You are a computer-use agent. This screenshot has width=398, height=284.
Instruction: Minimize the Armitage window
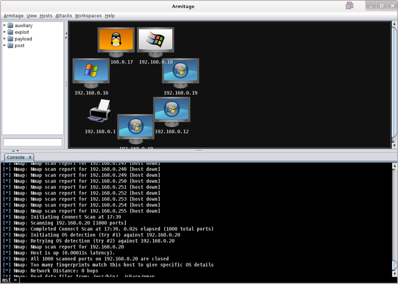[x=371, y=6]
